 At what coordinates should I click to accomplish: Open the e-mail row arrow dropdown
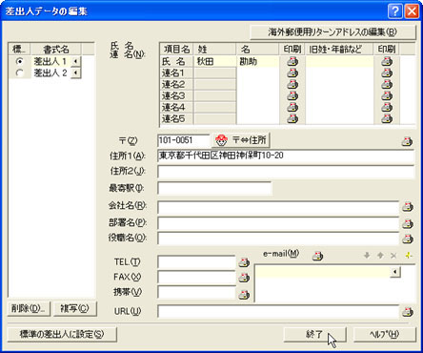pos(395,272)
